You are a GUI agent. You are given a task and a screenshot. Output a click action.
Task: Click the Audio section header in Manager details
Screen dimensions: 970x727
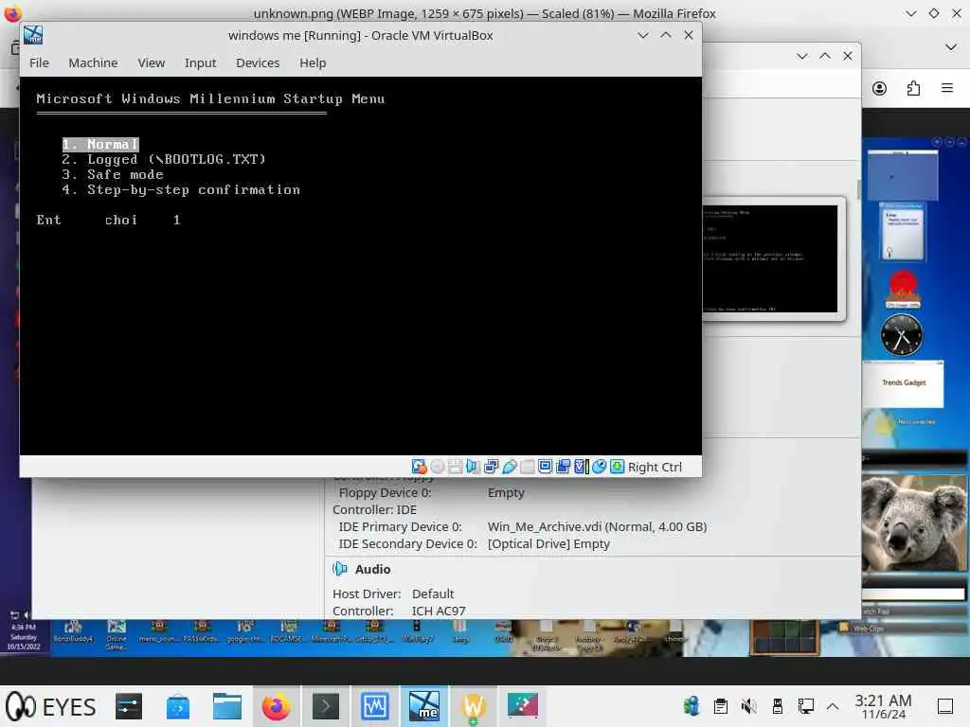coord(372,569)
